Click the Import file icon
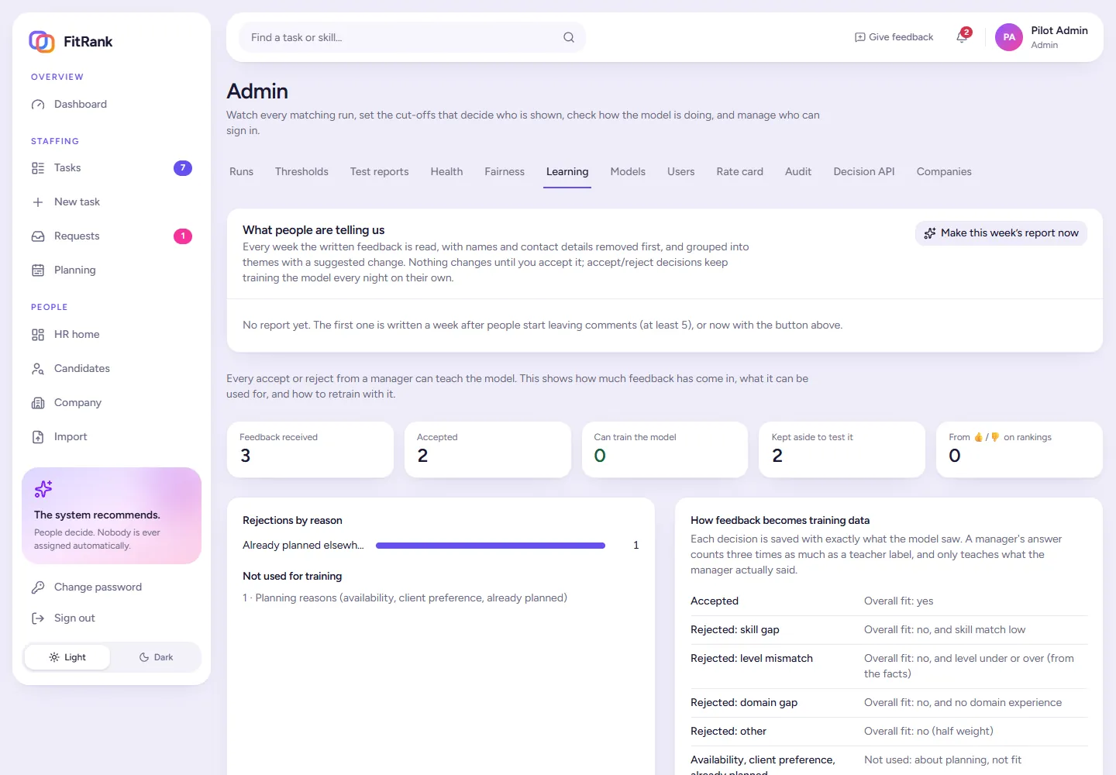 [x=38, y=437]
